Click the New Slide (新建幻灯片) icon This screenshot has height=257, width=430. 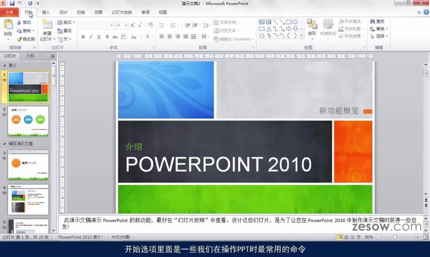(47, 25)
